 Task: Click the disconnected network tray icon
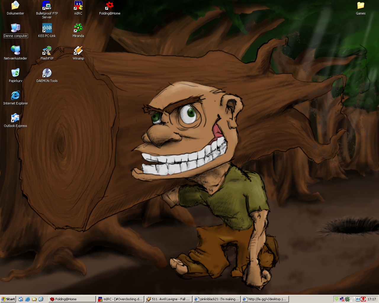[342, 299]
